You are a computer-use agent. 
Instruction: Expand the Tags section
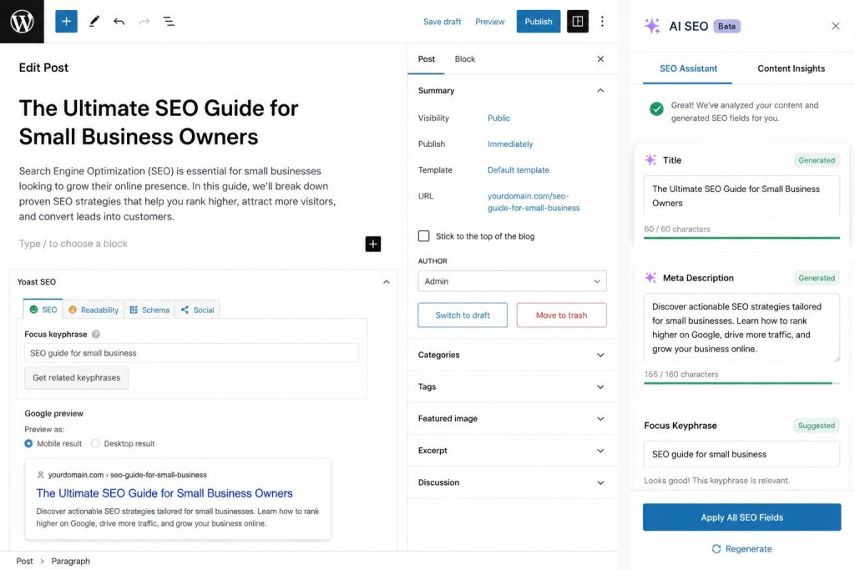coord(512,387)
